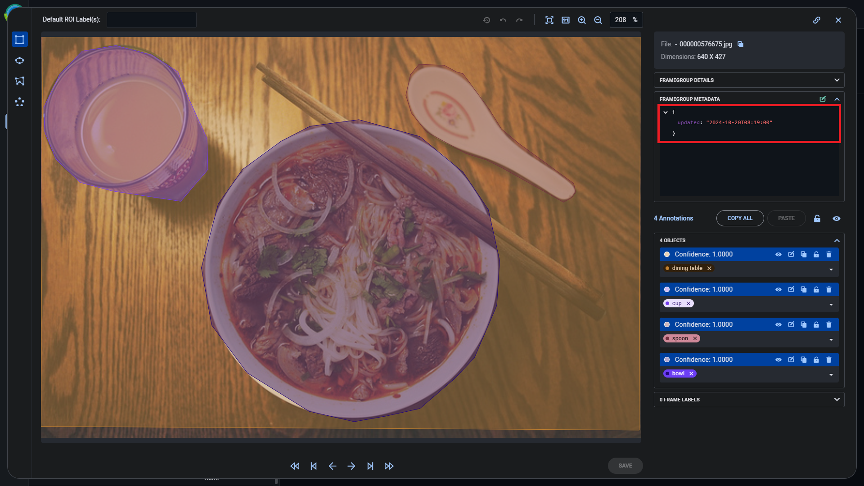The width and height of the screenshot is (864, 486).
Task: Select the bounding box annotation tool
Action: [20, 39]
